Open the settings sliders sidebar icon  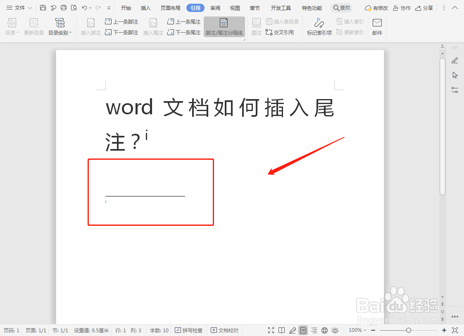tap(455, 90)
